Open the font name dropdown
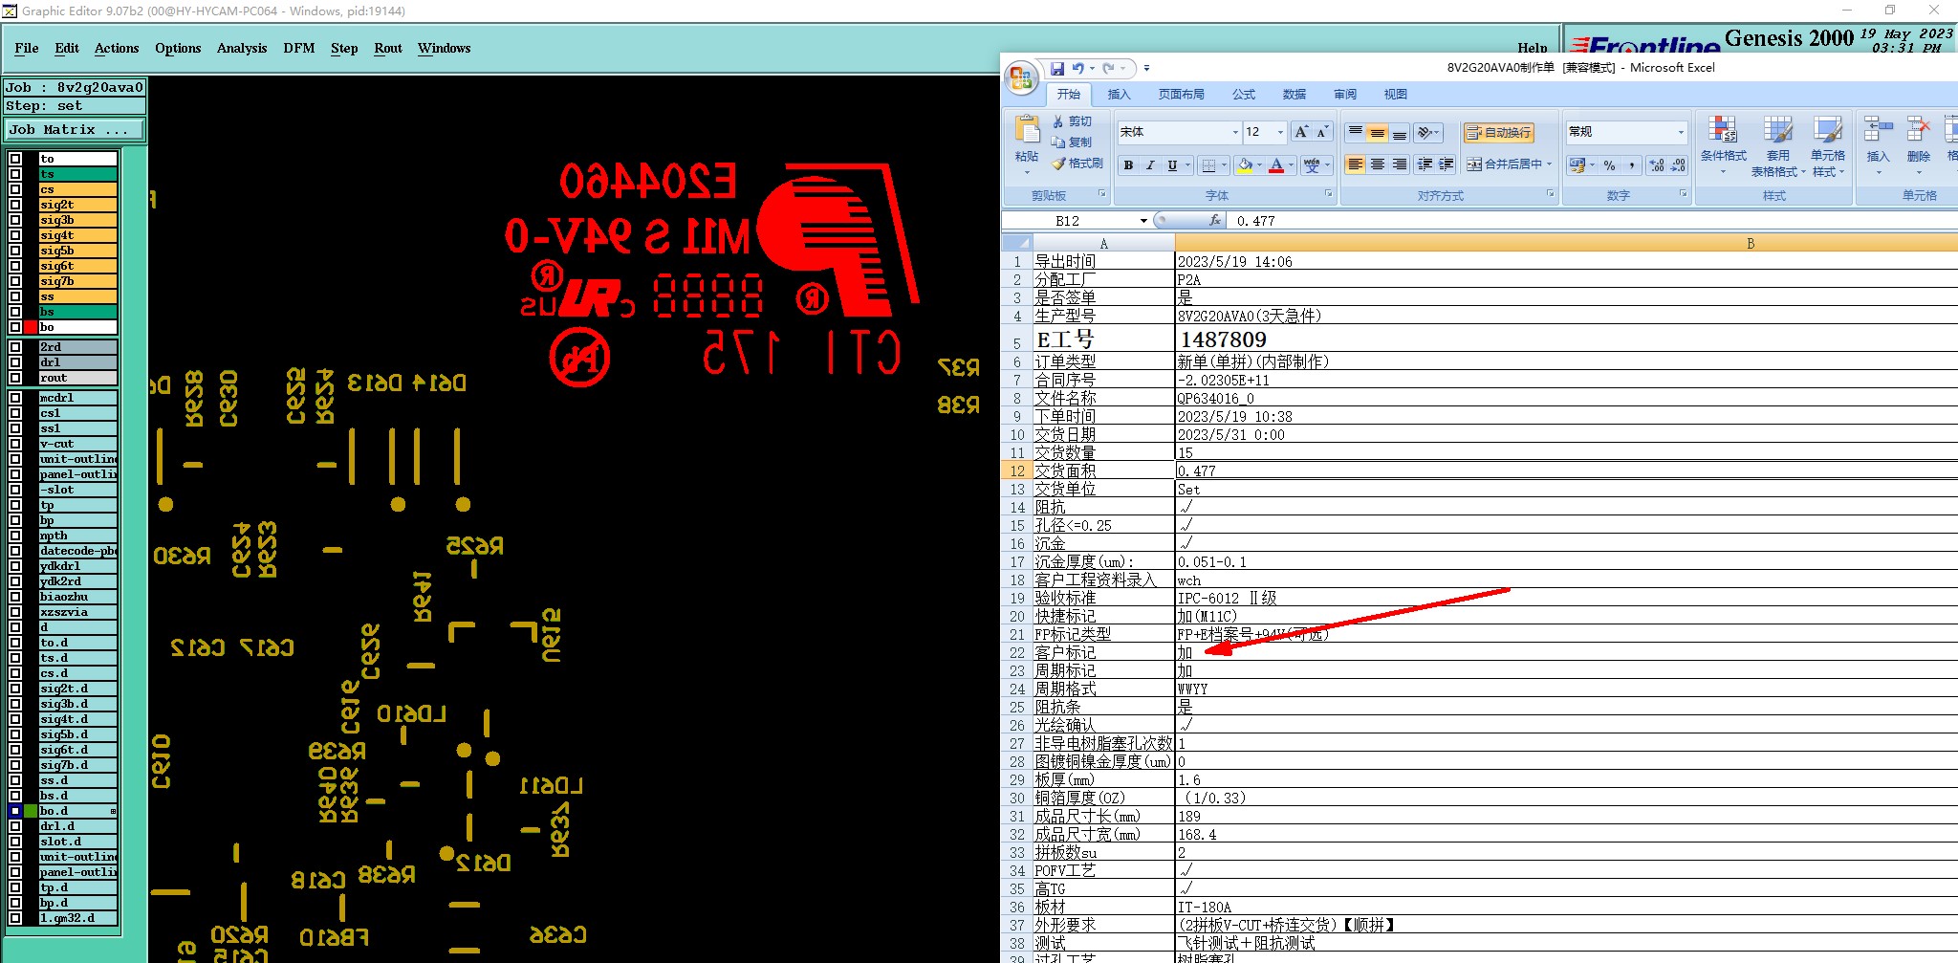The width and height of the screenshot is (1958, 963). point(1235,132)
